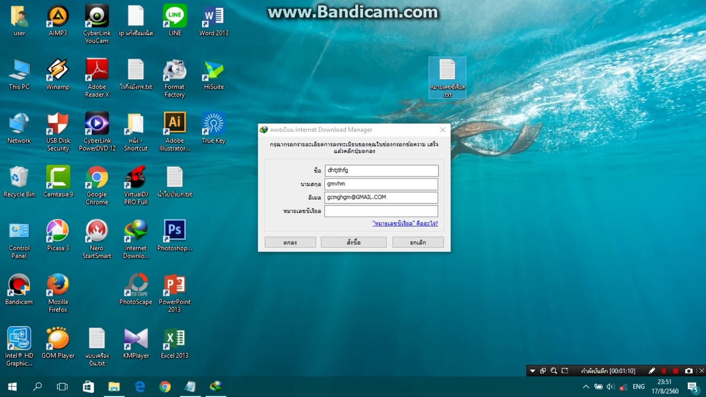This screenshot has height=397, width=706.
Task: Show hidden system tray icons
Action: [x=586, y=387]
